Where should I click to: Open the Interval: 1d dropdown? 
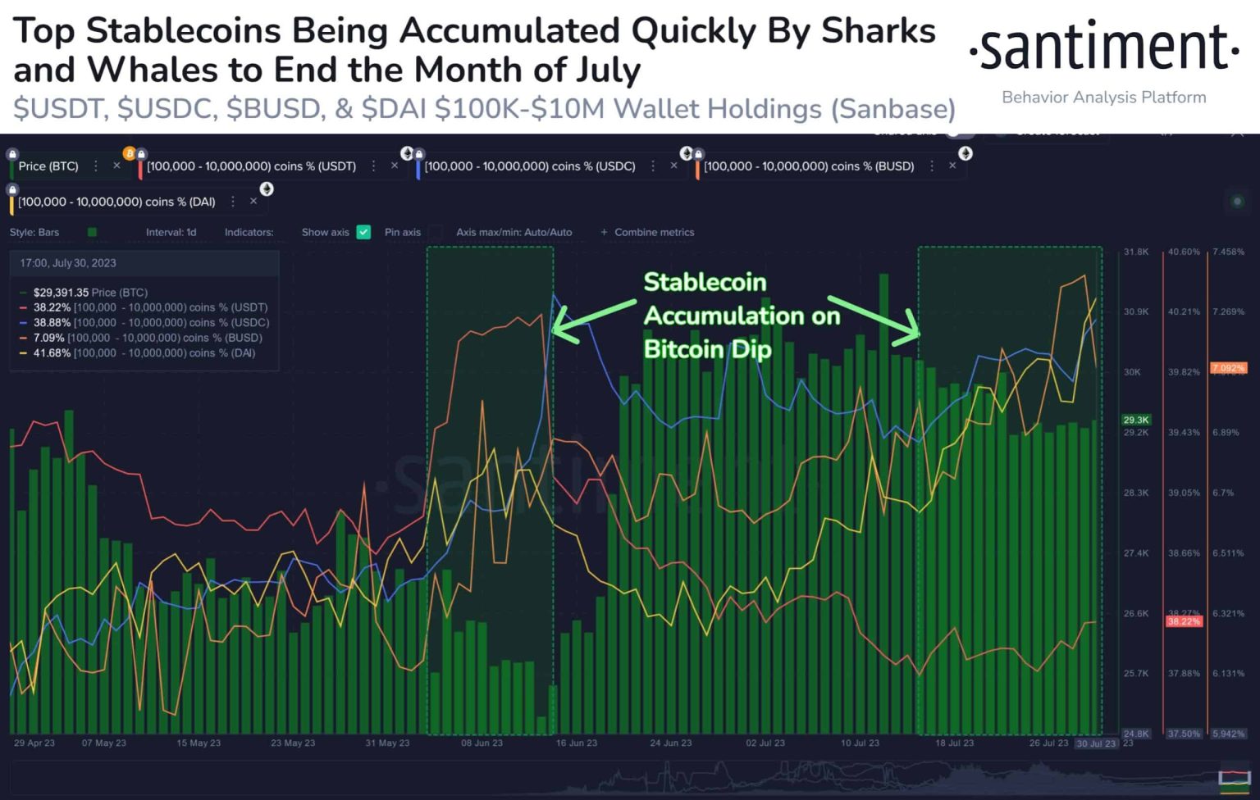point(171,232)
